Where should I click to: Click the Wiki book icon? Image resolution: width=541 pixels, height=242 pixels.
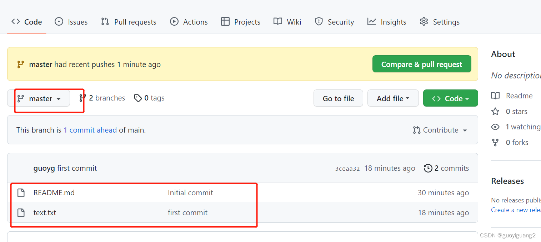[x=278, y=21]
